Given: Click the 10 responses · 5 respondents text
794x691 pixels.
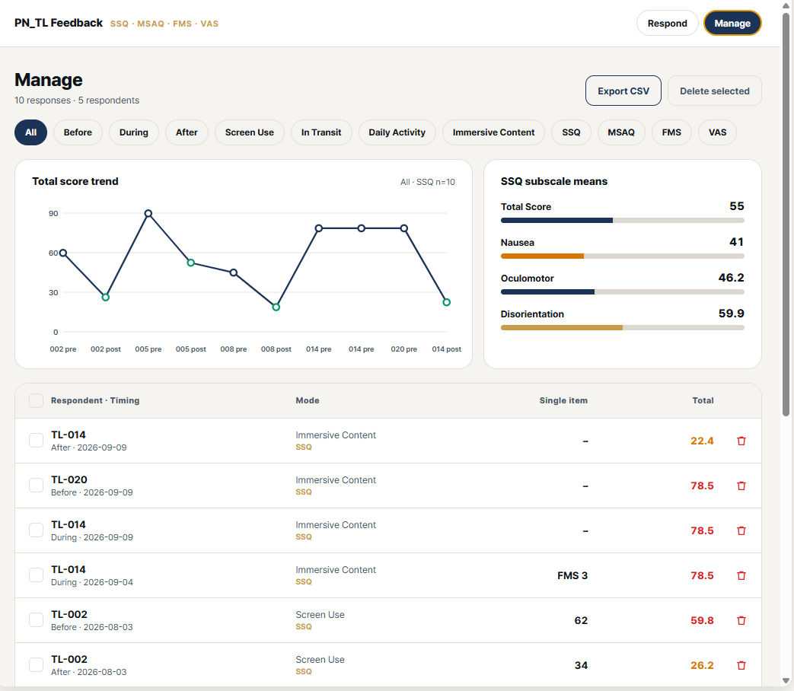Looking at the screenshot, I should point(77,100).
